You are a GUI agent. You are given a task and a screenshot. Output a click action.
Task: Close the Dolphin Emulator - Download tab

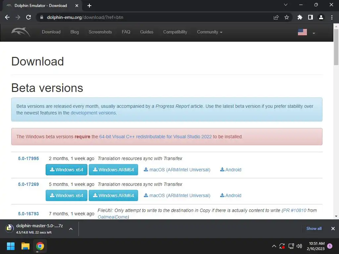click(x=77, y=6)
